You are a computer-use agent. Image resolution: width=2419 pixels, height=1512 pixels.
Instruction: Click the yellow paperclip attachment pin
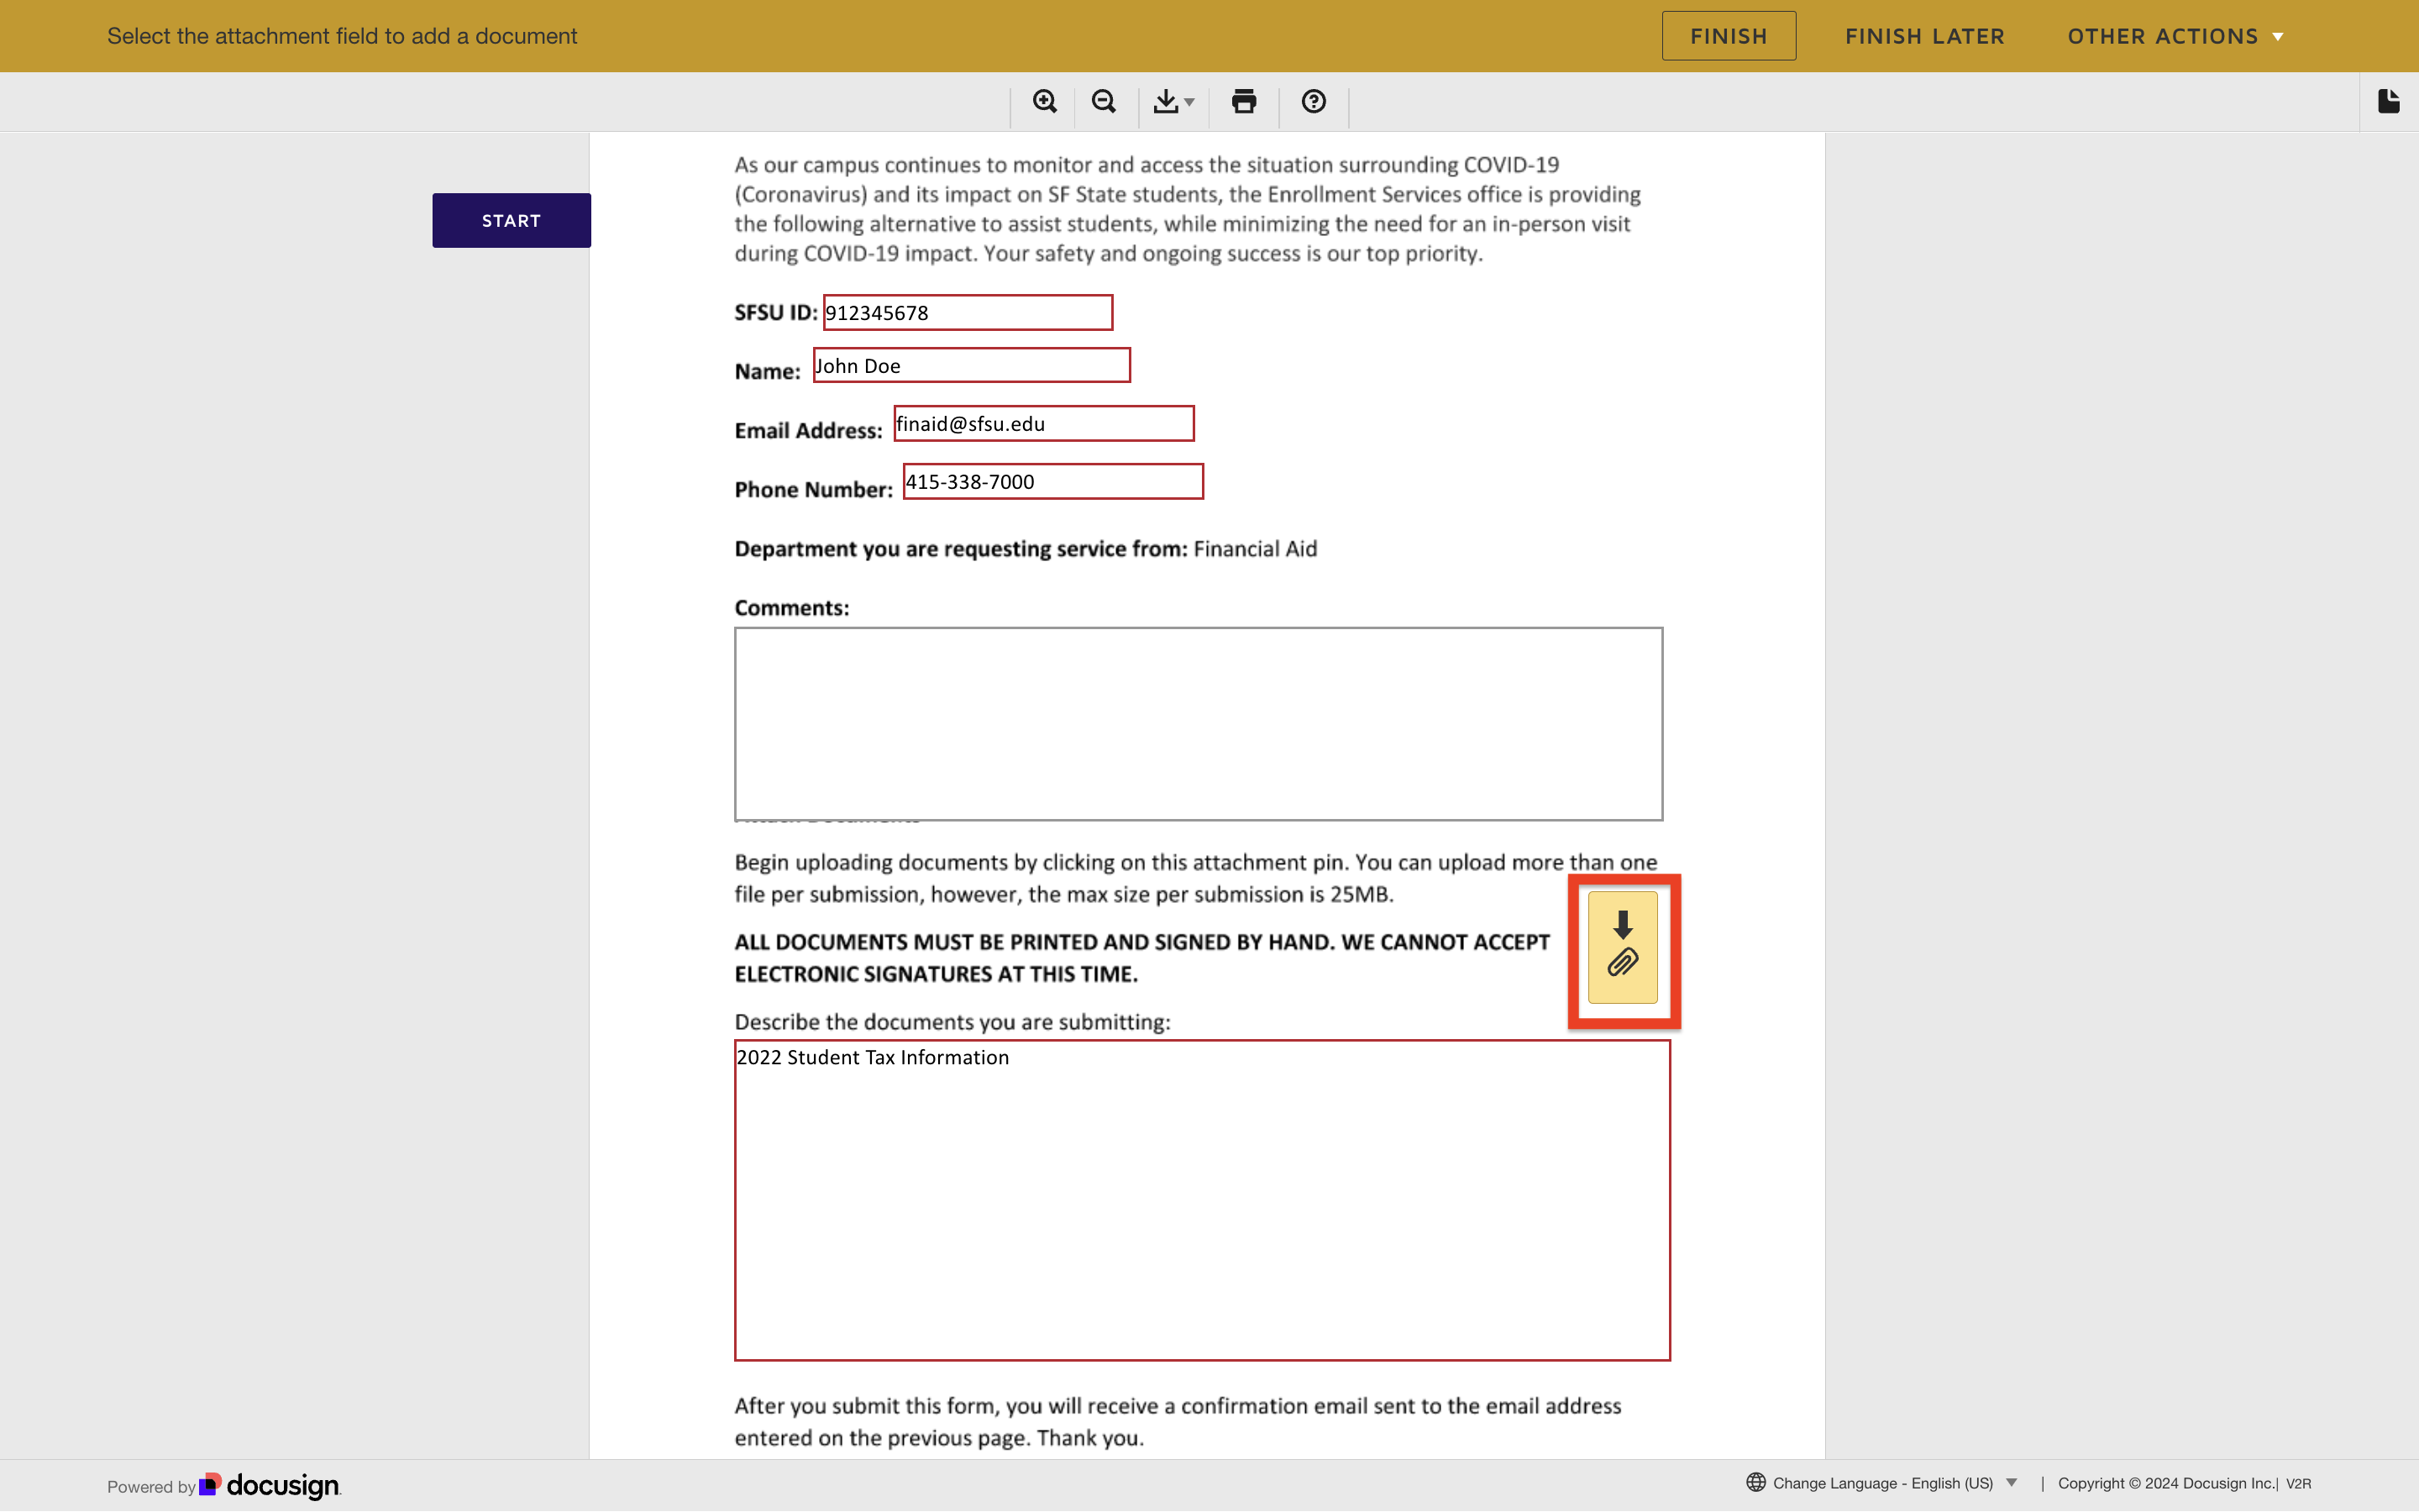(1623, 947)
